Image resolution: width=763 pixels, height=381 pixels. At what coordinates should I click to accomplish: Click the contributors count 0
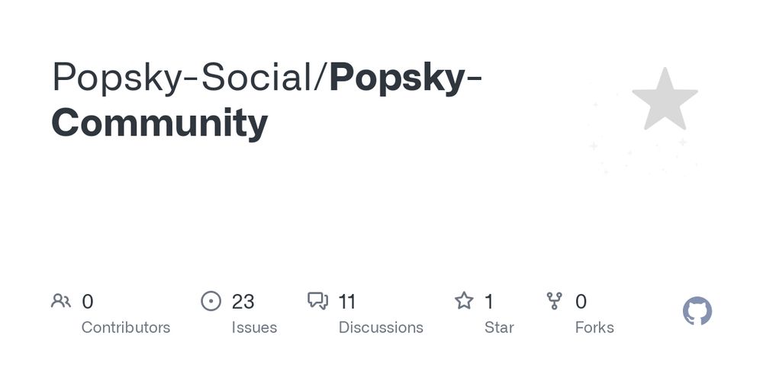coord(87,302)
